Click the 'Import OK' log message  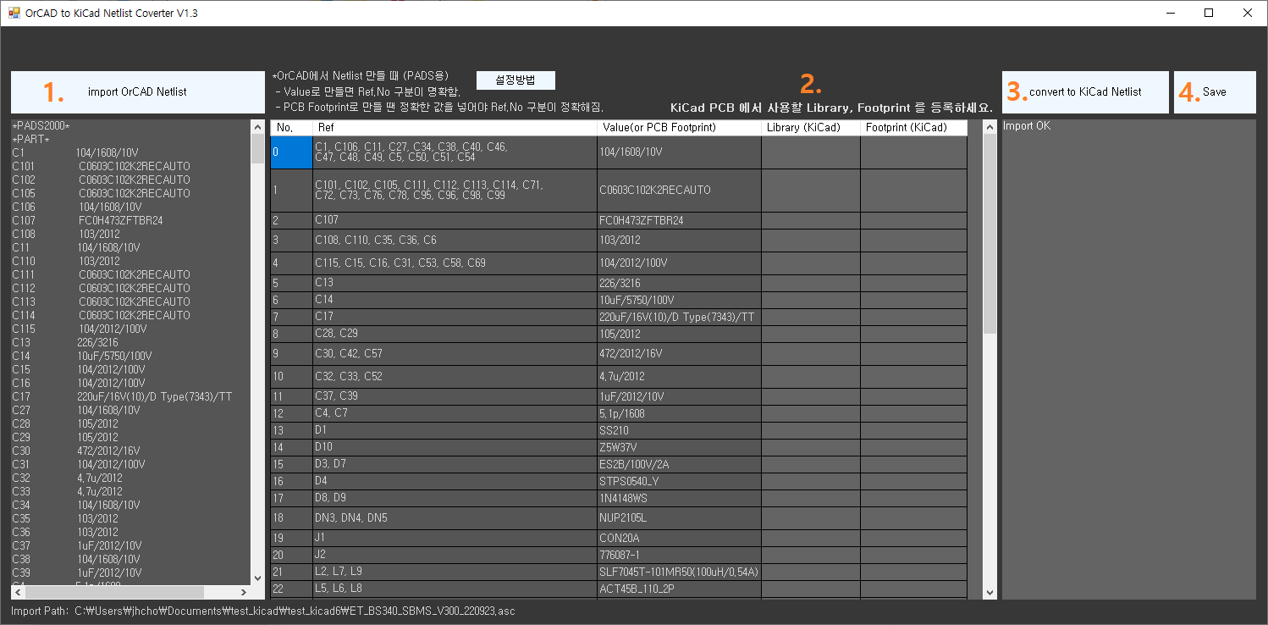[x=1027, y=126]
